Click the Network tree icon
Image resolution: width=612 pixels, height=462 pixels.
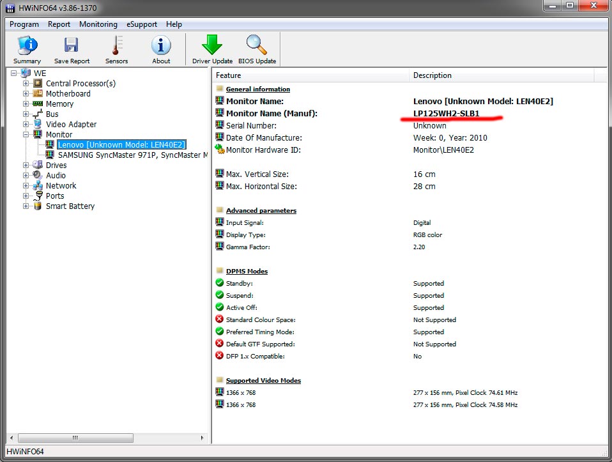(x=38, y=185)
